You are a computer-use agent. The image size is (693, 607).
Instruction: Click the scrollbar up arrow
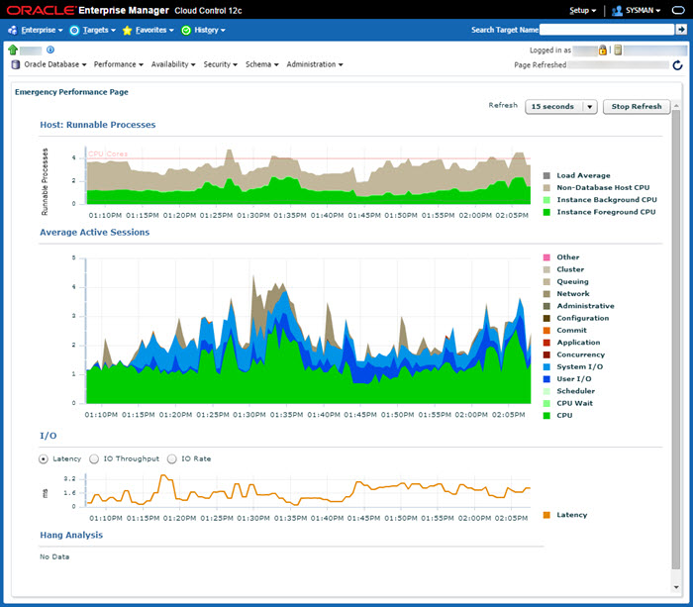[x=676, y=106]
